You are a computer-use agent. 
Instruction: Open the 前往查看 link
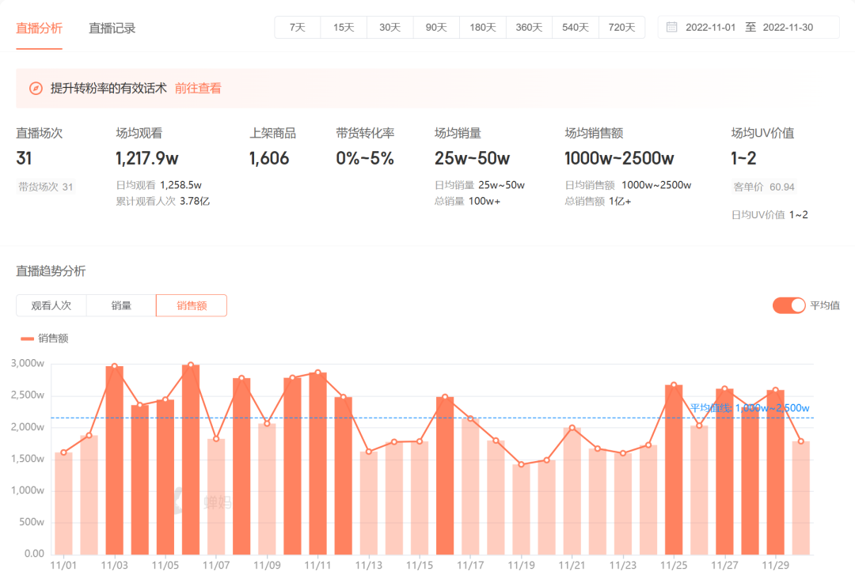click(x=198, y=89)
